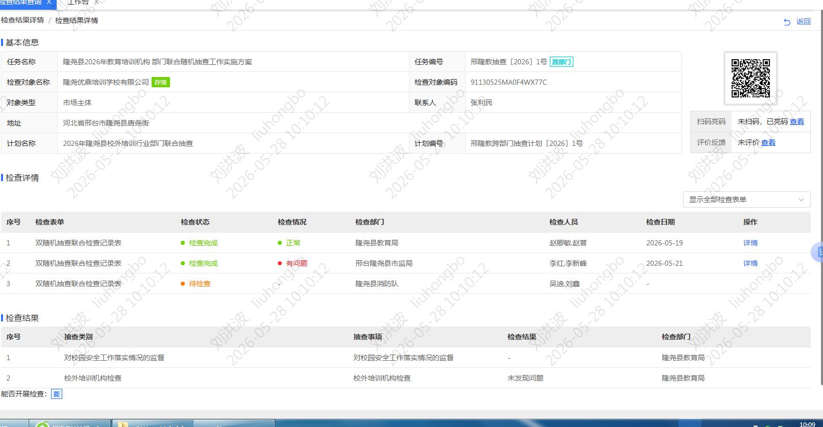This screenshot has height=427, width=823.
Task: Open 详情 for the 邢台隆尧县市监局 row
Action: 751,263
